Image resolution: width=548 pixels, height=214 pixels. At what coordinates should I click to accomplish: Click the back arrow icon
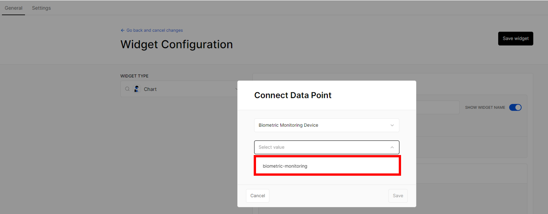click(122, 30)
